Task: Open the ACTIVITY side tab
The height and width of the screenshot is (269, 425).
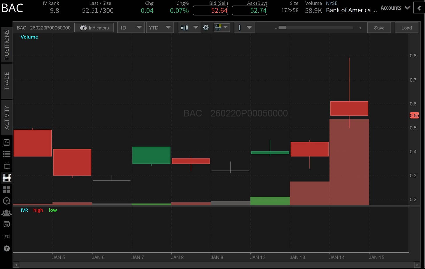Action: (x=7, y=117)
